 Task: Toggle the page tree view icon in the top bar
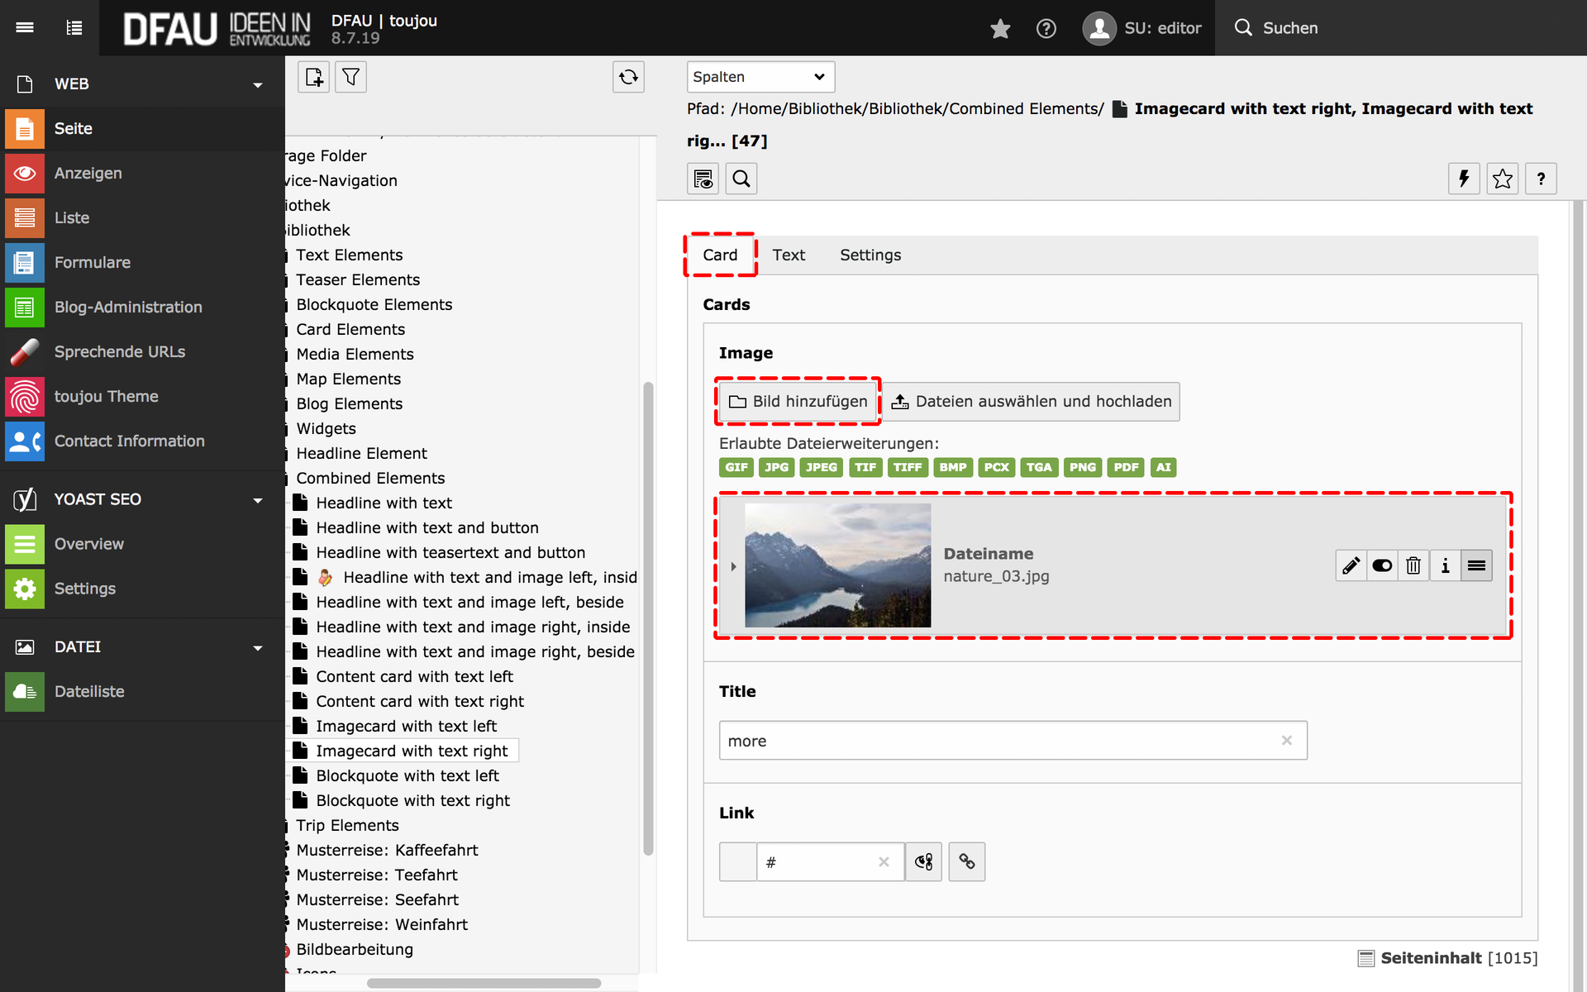point(74,27)
